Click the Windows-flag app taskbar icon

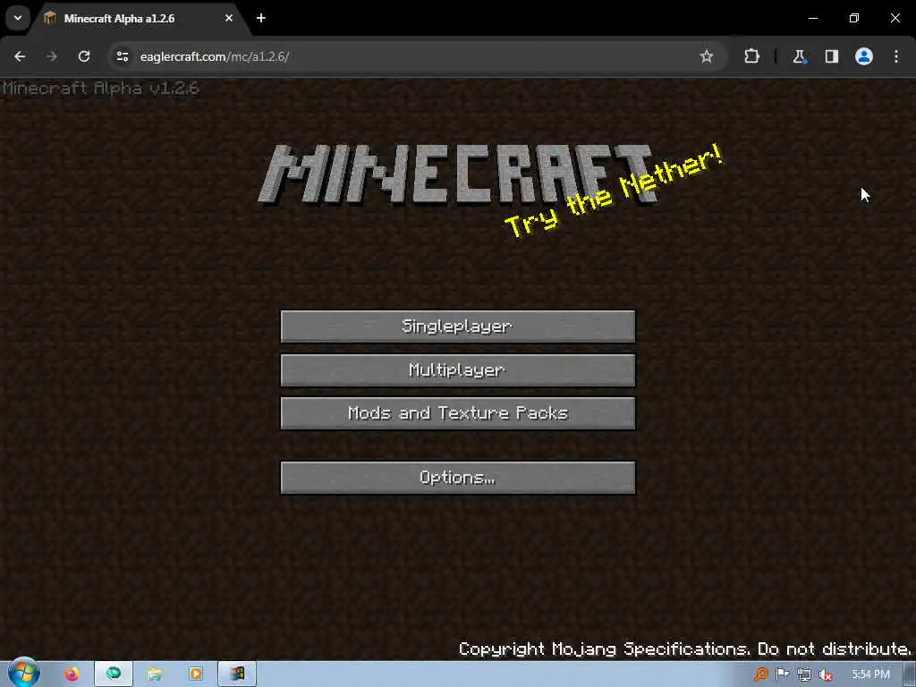pos(236,674)
